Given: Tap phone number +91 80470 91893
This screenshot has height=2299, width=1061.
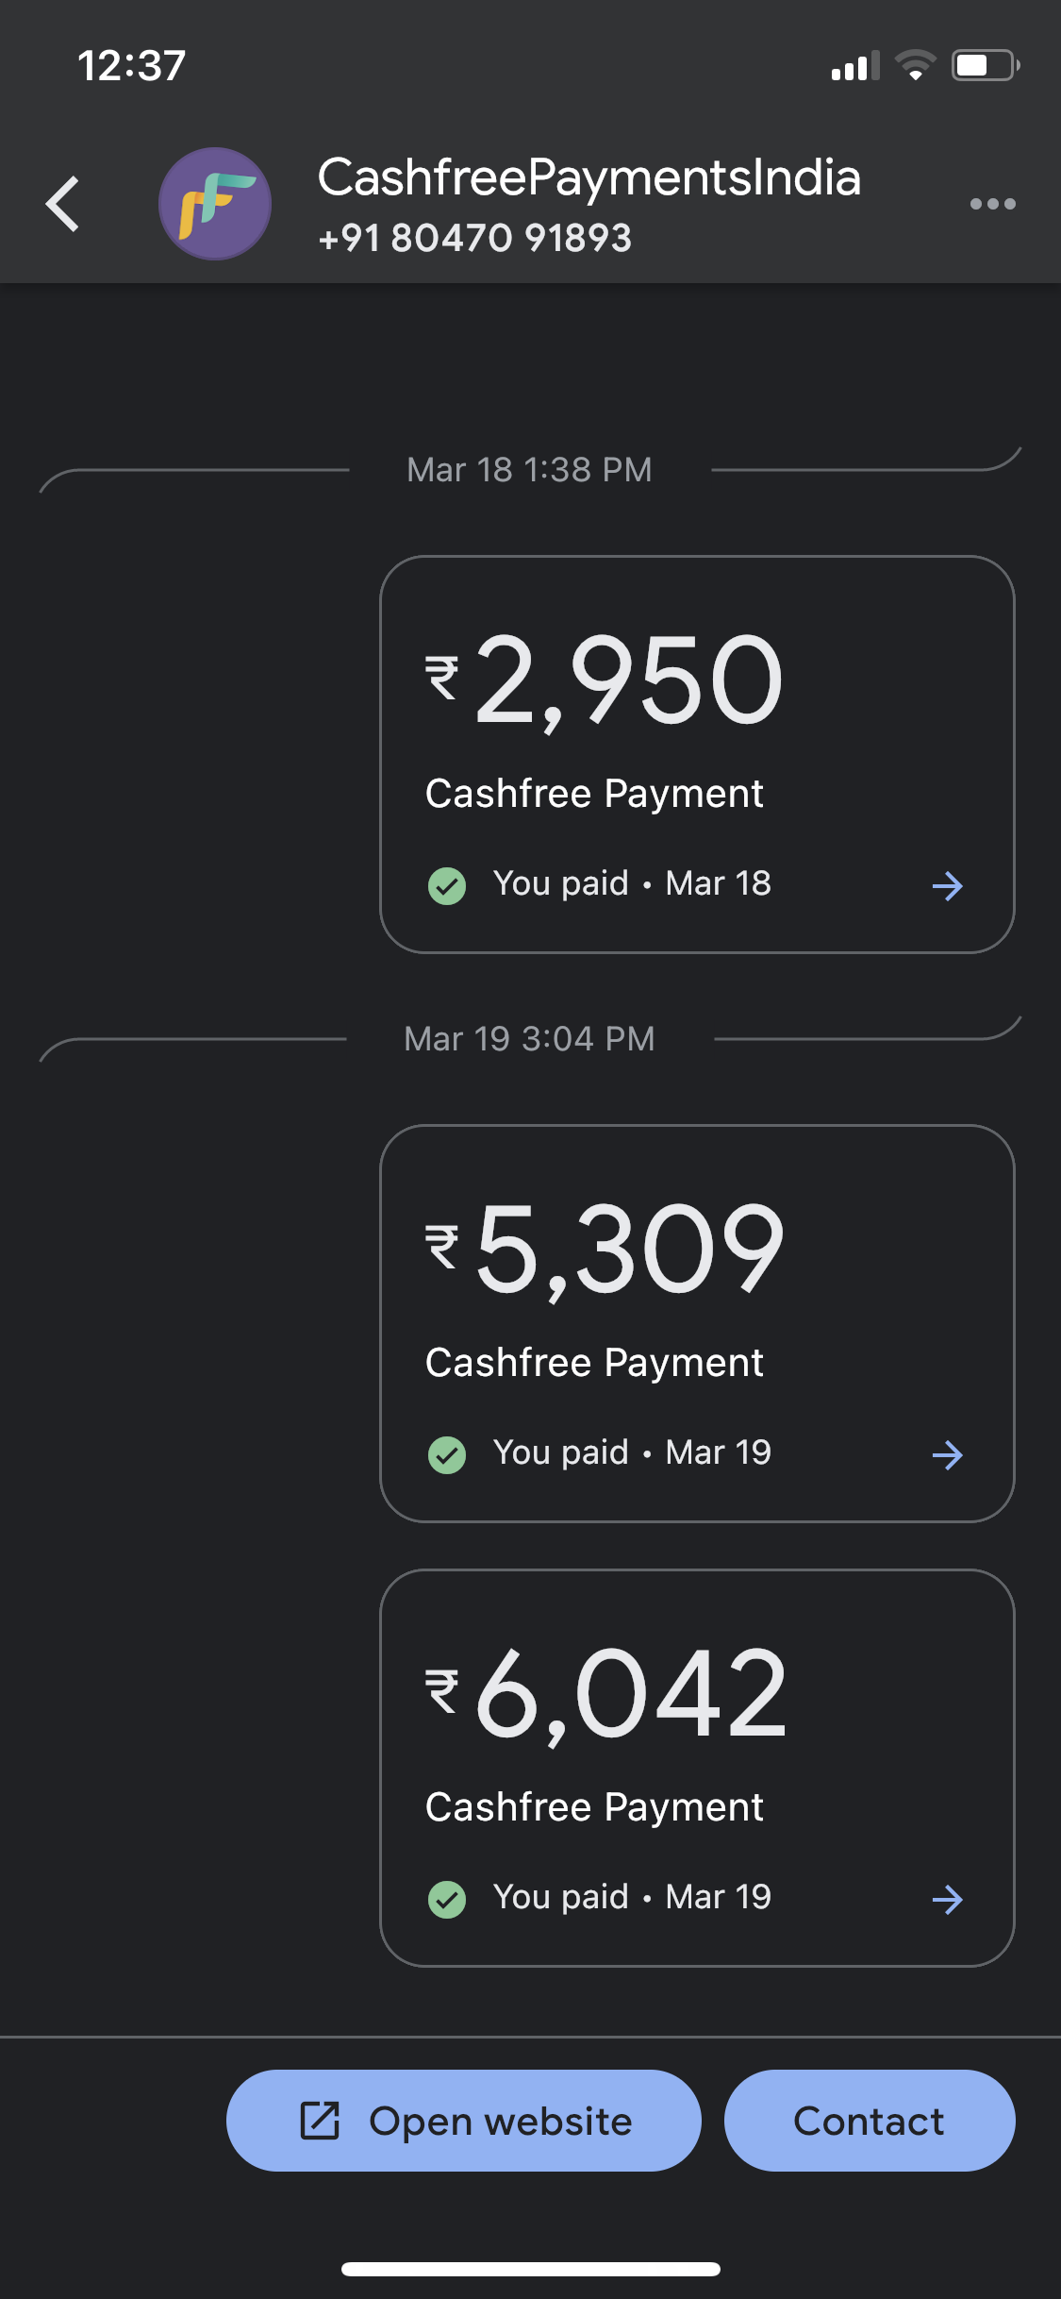Looking at the screenshot, I should click(x=475, y=239).
